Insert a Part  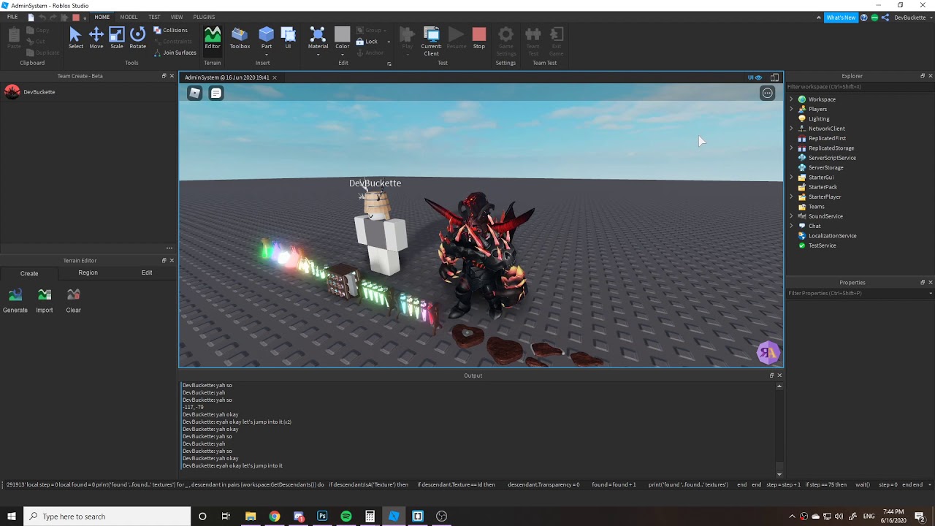(267, 38)
